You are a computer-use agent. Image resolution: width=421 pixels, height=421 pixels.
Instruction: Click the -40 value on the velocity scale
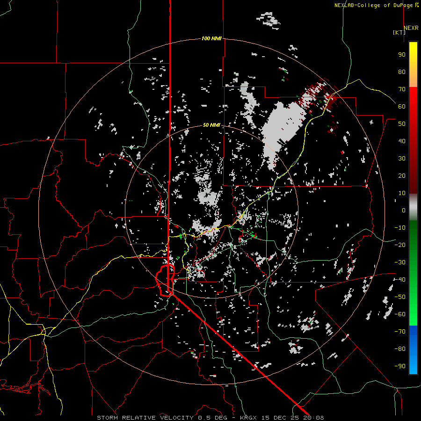point(400,280)
